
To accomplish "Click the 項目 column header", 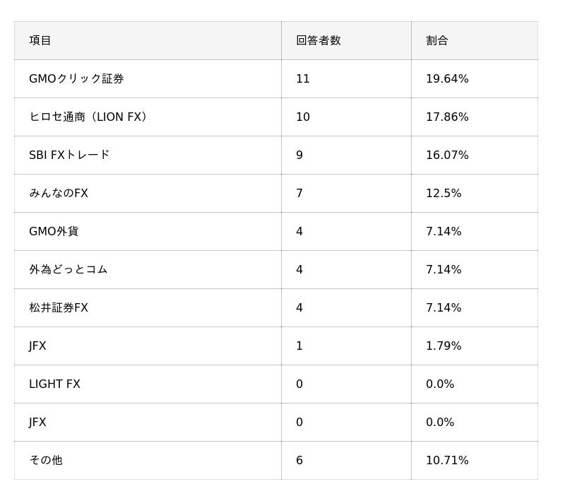I will point(40,40).
